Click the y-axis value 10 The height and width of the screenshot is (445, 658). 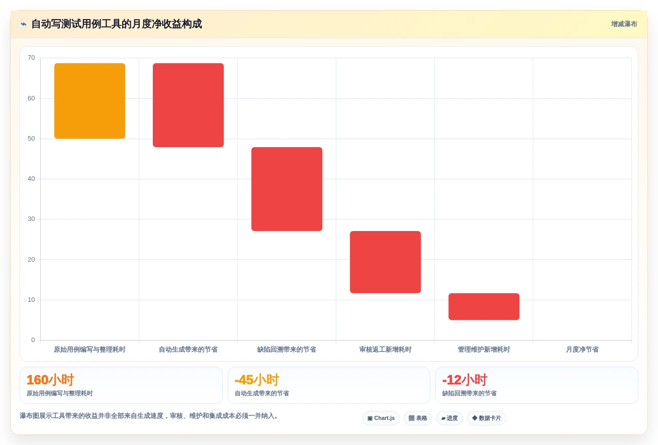point(31,300)
